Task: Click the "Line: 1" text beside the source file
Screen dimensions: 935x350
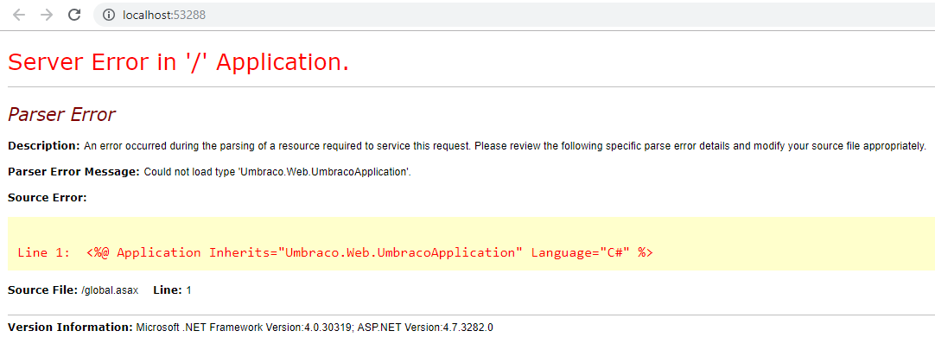Action: point(172,290)
